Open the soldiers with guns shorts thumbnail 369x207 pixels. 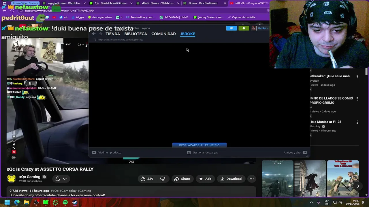(343, 178)
